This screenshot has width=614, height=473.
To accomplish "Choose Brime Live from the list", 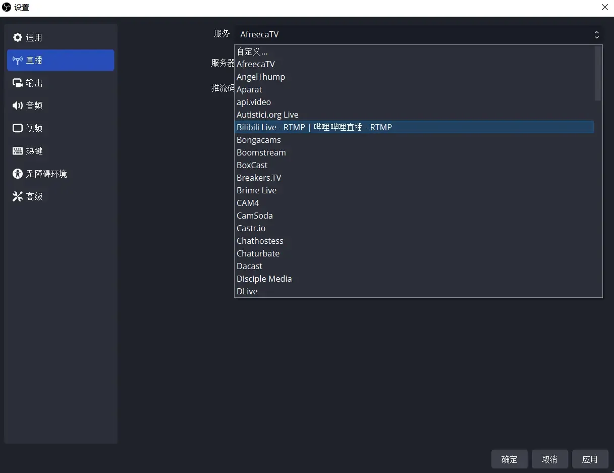I will coord(414,190).
